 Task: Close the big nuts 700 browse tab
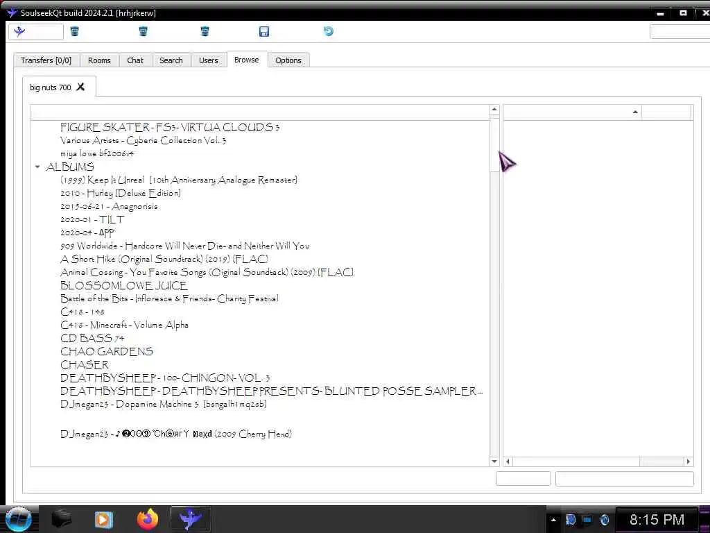(x=80, y=87)
